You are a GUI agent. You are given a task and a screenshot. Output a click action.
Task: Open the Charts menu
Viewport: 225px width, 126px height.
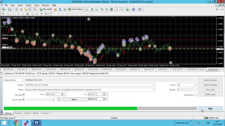click(x=28, y=5)
